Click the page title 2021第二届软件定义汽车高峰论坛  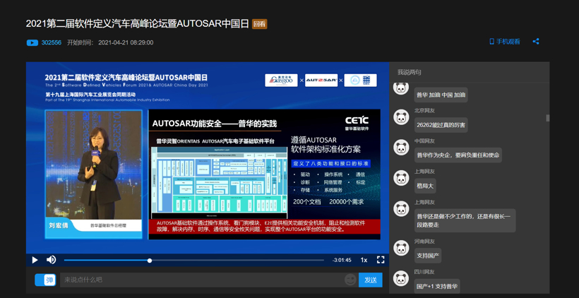pos(137,23)
